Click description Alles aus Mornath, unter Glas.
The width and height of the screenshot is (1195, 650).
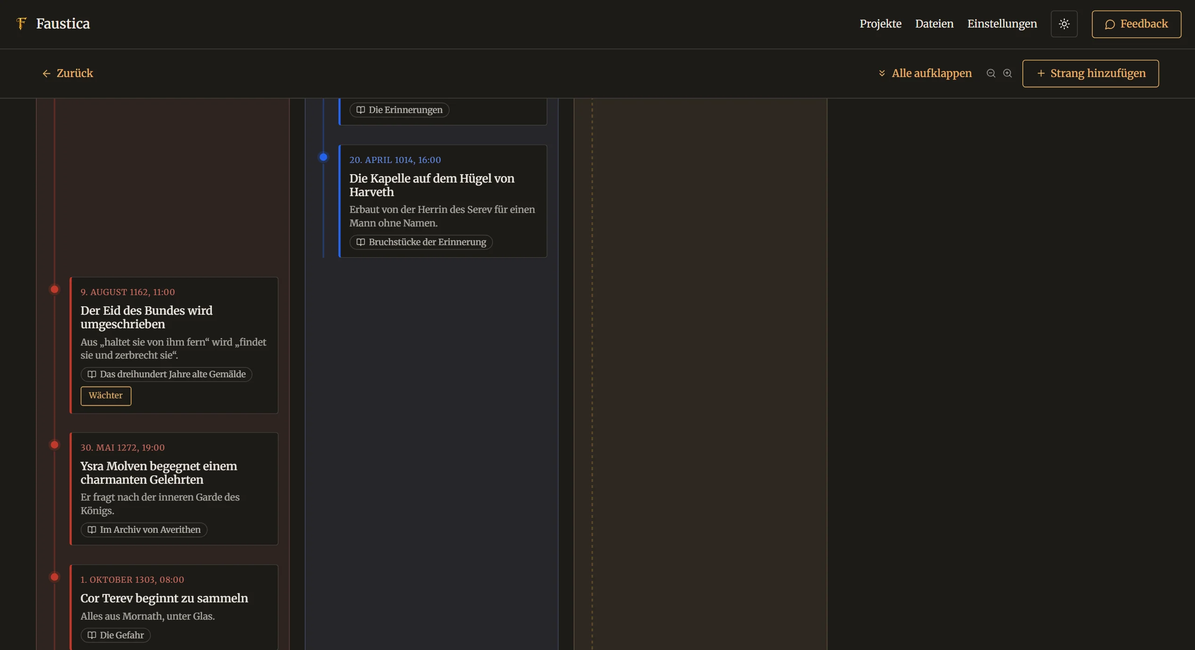point(148,616)
